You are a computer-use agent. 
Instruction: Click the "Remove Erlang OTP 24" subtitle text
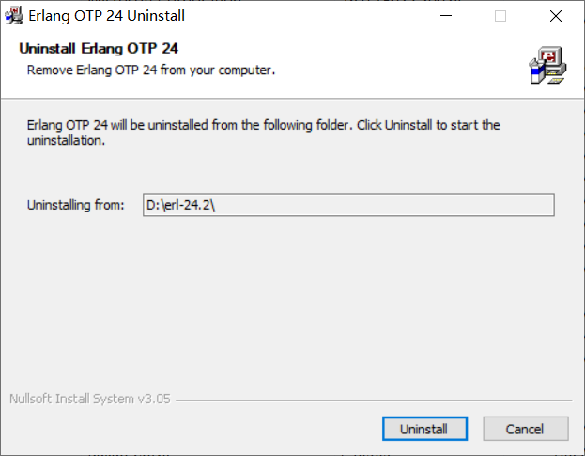tap(150, 70)
